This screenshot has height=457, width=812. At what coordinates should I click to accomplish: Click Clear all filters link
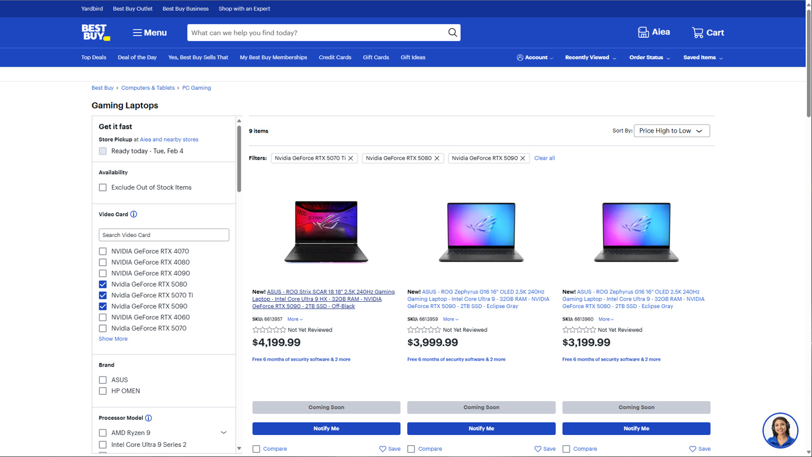coord(544,159)
